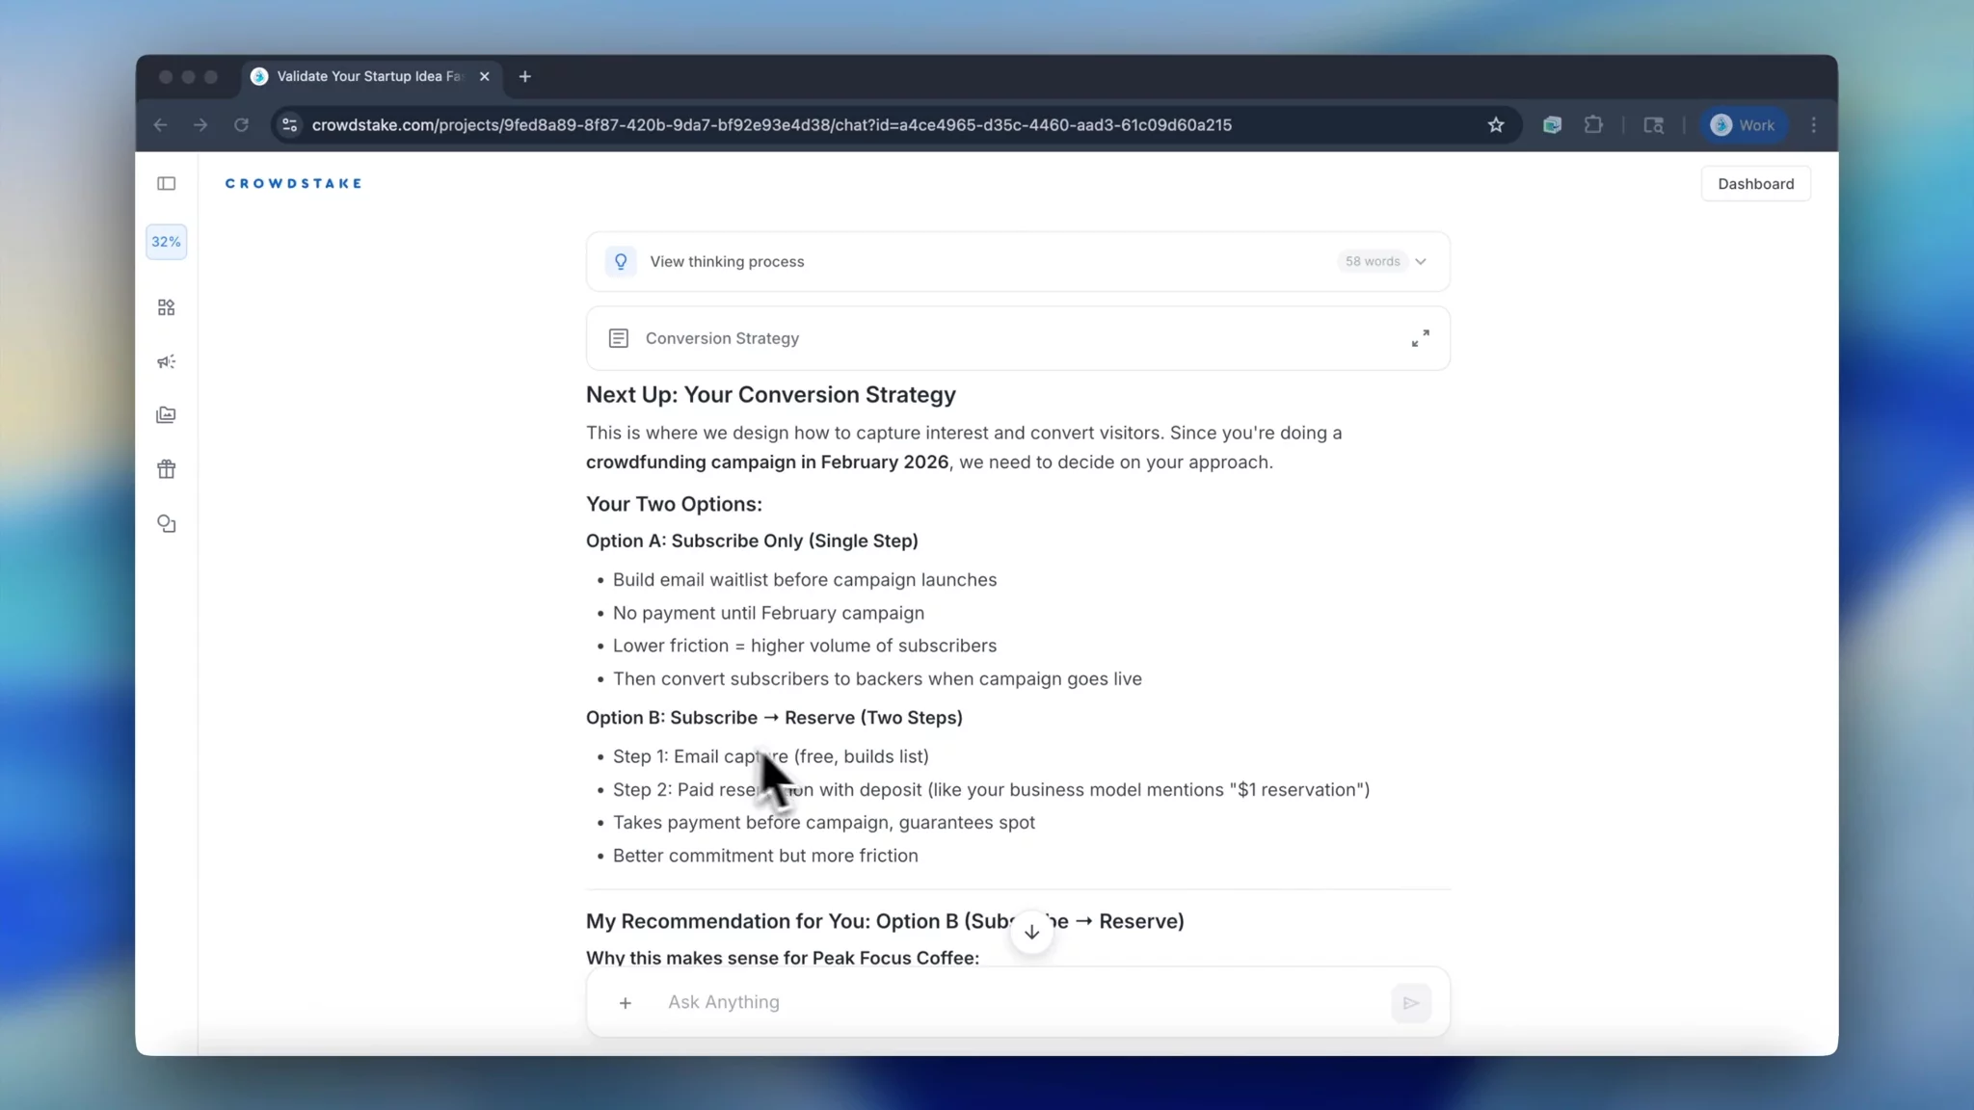
Task: Select the document icon next to Conversion Strategy
Action: pos(619,338)
